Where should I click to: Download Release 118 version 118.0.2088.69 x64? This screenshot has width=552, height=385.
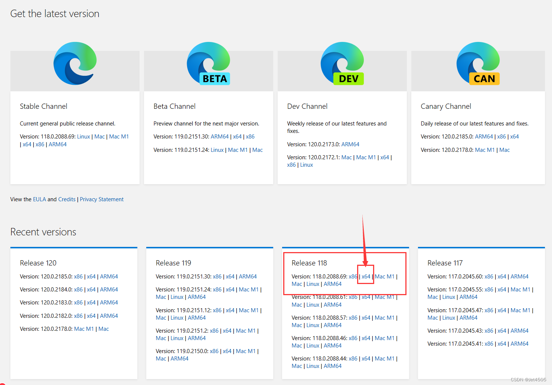click(366, 277)
